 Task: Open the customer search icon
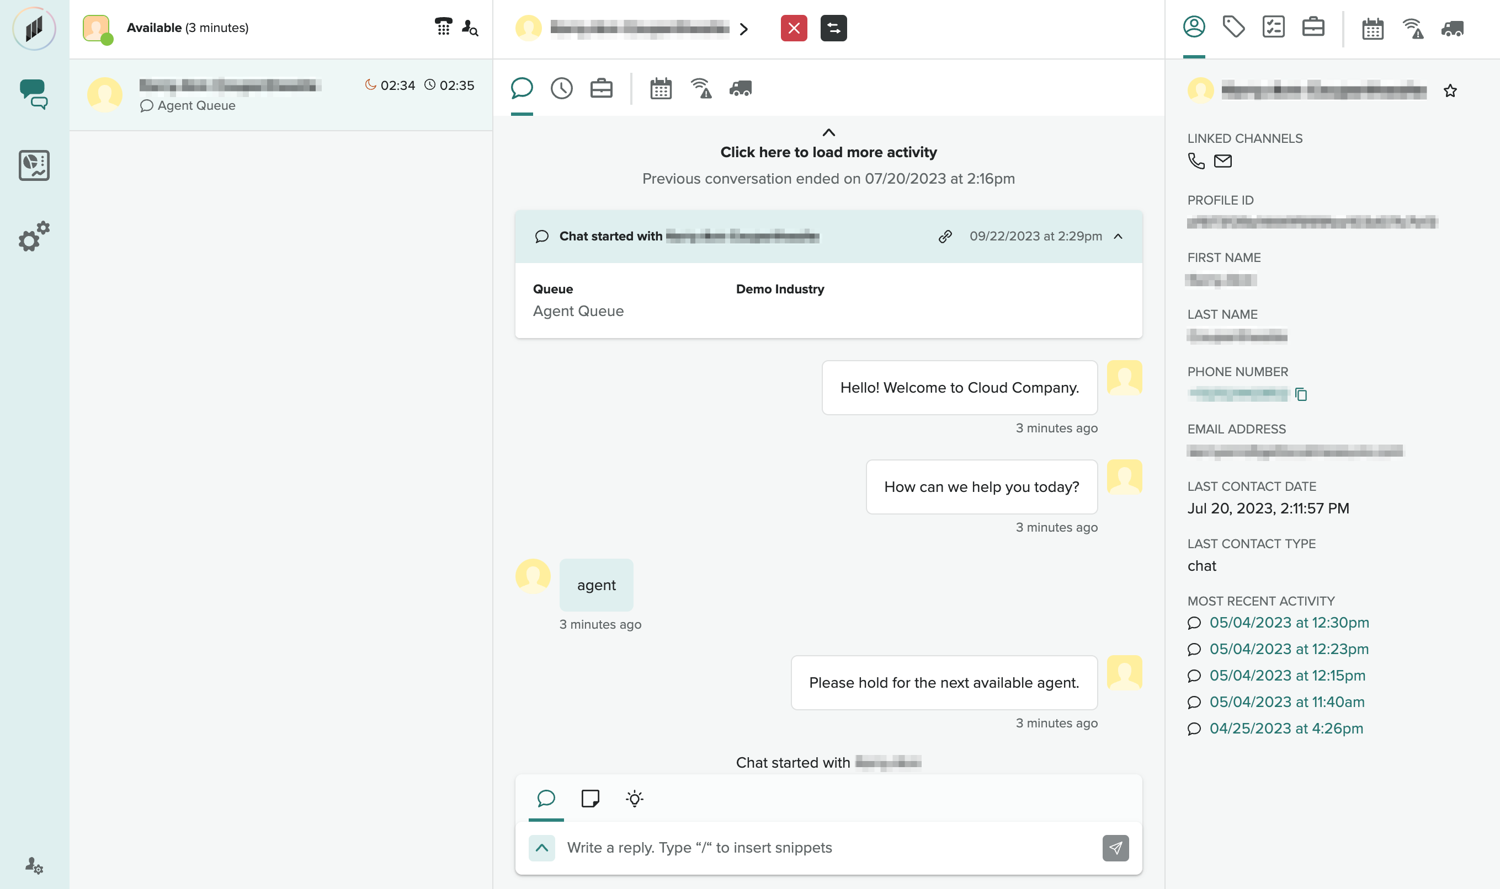[x=470, y=28]
